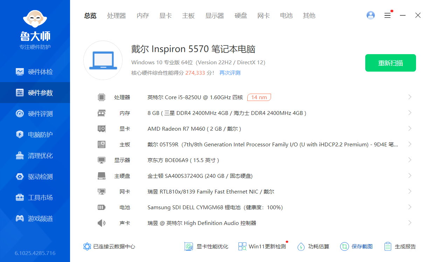The width and height of the screenshot is (429, 262).
Task: Open the hamburger main menu
Action: [x=387, y=15]
